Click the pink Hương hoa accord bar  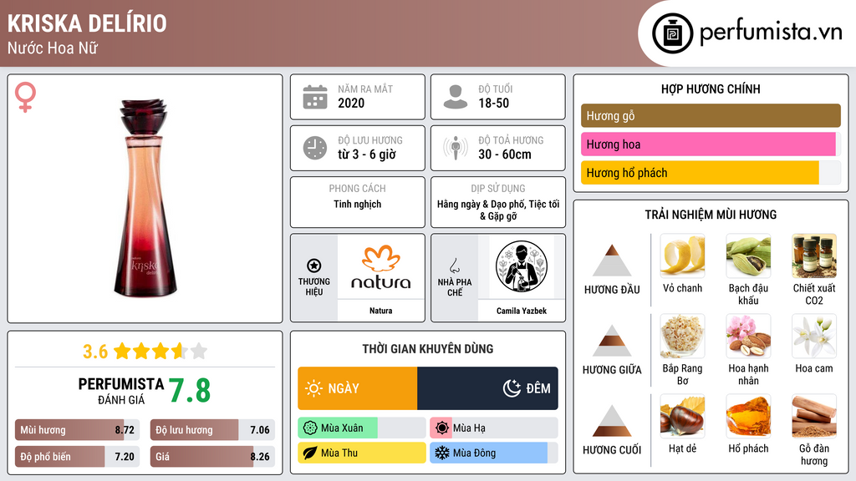coord(711,144)
